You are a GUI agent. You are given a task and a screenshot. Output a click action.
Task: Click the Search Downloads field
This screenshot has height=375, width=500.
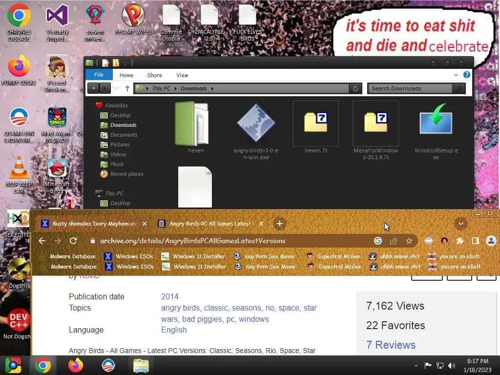pyautogui.click(x=410, y=88)
